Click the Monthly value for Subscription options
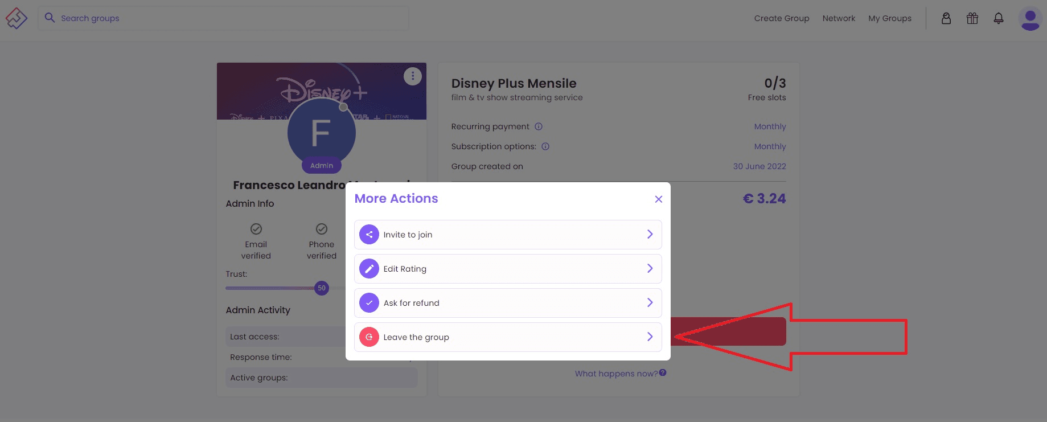1047x422 pixels. click(770, 146)
